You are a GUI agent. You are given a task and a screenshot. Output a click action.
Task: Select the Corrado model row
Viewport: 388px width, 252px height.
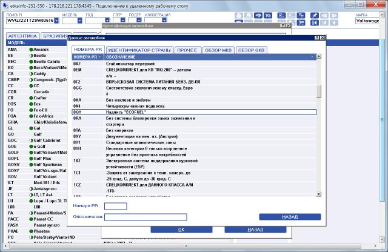click(36, 91)
